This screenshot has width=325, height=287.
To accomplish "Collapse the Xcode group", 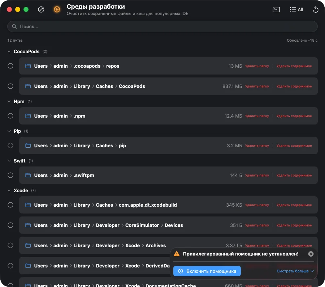I will coord(9,191).
